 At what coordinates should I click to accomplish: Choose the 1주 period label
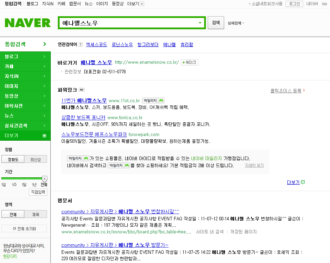pyautogui.click(x=14, y=184)
